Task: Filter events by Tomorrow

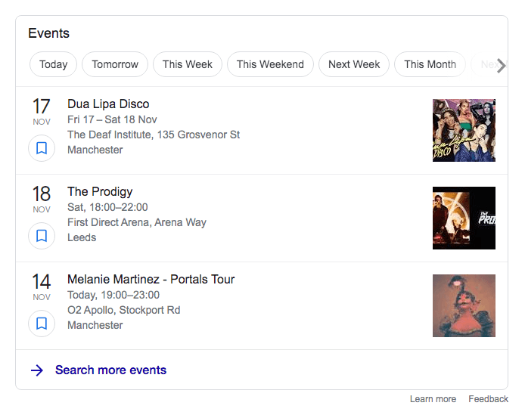Action: (115, 64)
